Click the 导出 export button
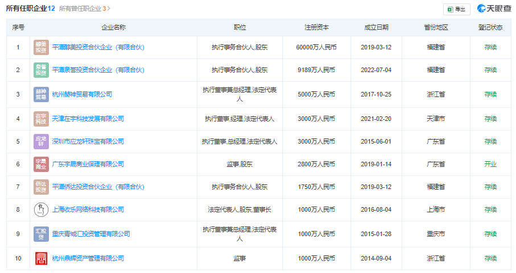This screenshot has height=273, width=516. coord(457,9)
